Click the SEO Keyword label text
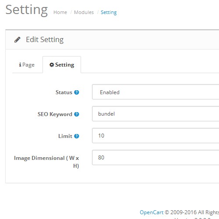219x219 pixels. click(x=55, y=114)
